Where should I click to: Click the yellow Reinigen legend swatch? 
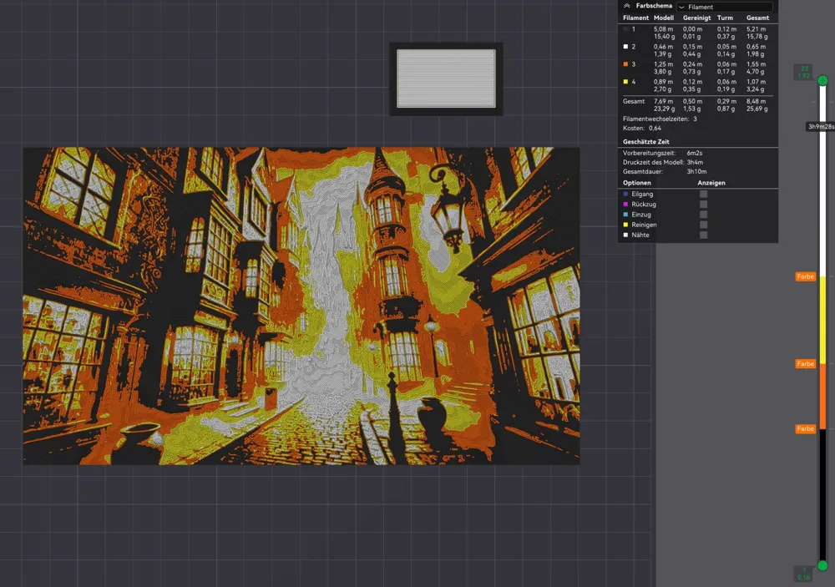625,225
